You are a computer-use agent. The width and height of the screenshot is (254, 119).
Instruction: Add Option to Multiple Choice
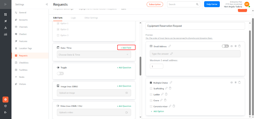pos(157,111)
